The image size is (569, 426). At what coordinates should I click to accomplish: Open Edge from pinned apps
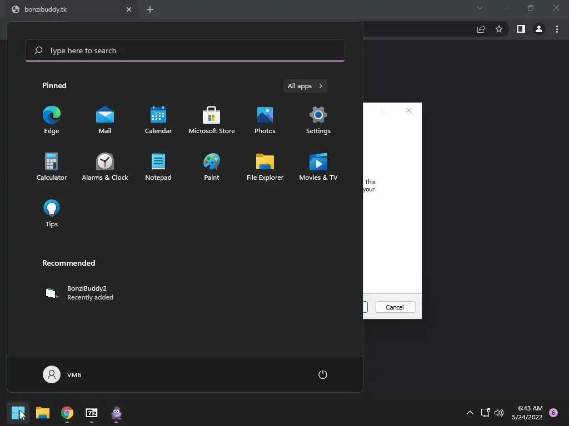tap(52, 120)
